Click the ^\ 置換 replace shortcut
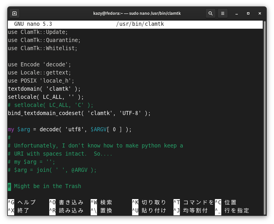 click(101, 210)
